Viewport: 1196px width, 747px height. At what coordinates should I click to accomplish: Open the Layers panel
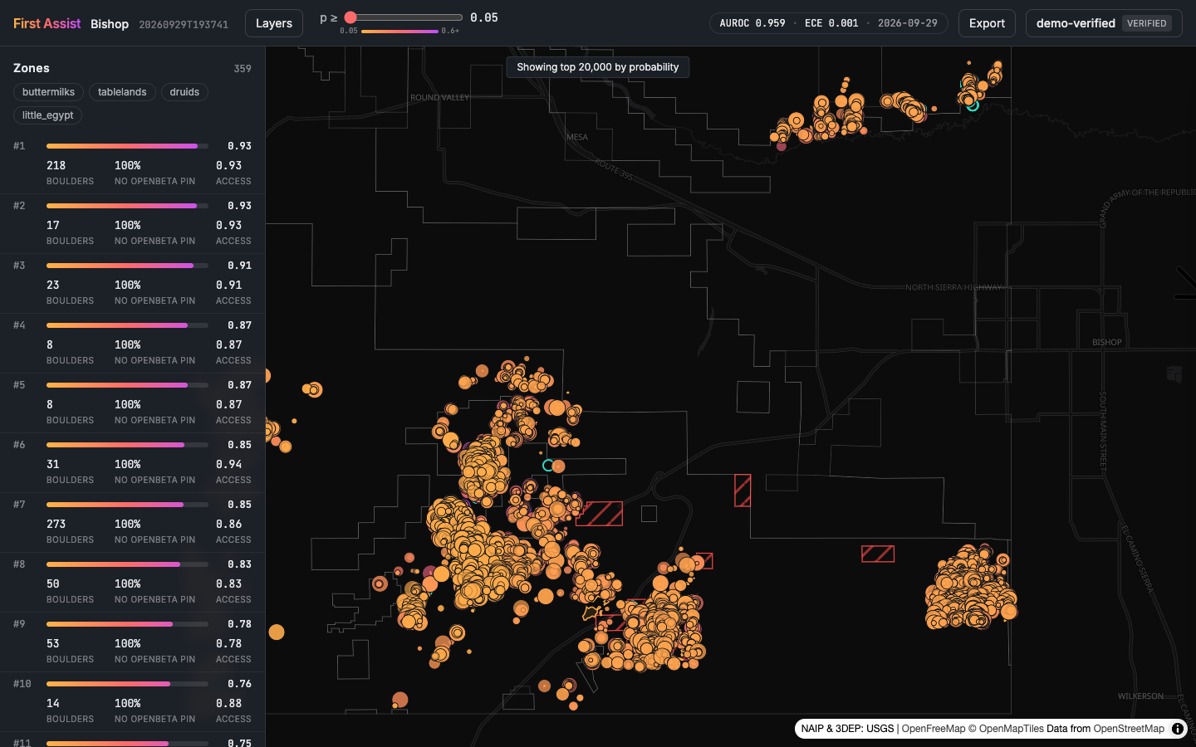pos(274,23)
